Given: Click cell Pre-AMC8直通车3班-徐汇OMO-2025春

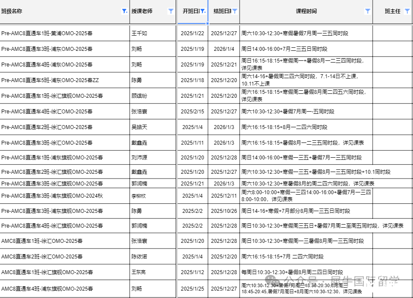Looking at the screenshot, I should click(64, 142).
